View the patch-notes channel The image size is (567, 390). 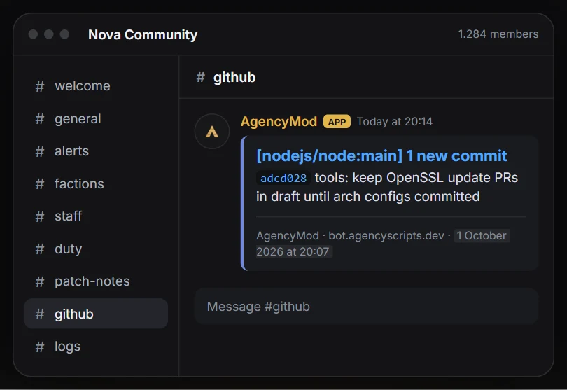click(x=96, y=281)
